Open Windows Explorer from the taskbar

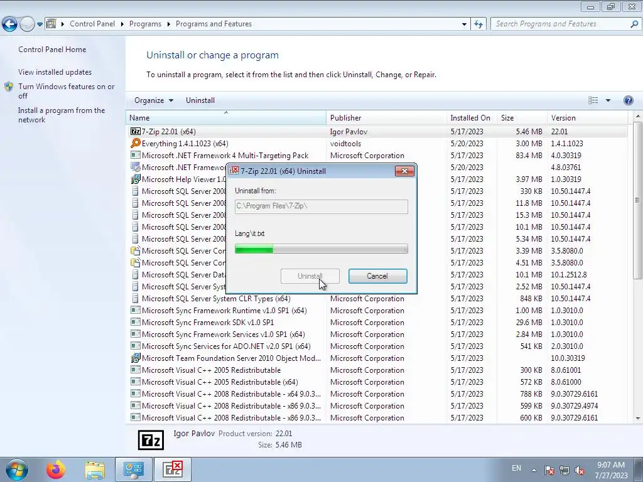pos(95,469)
